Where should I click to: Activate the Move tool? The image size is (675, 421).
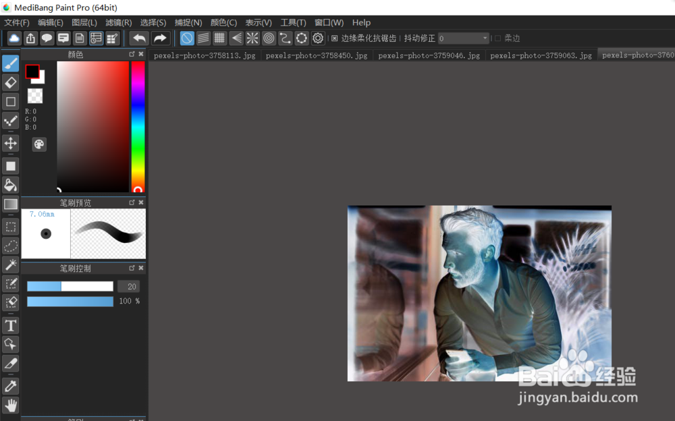(x=11, y=143)
